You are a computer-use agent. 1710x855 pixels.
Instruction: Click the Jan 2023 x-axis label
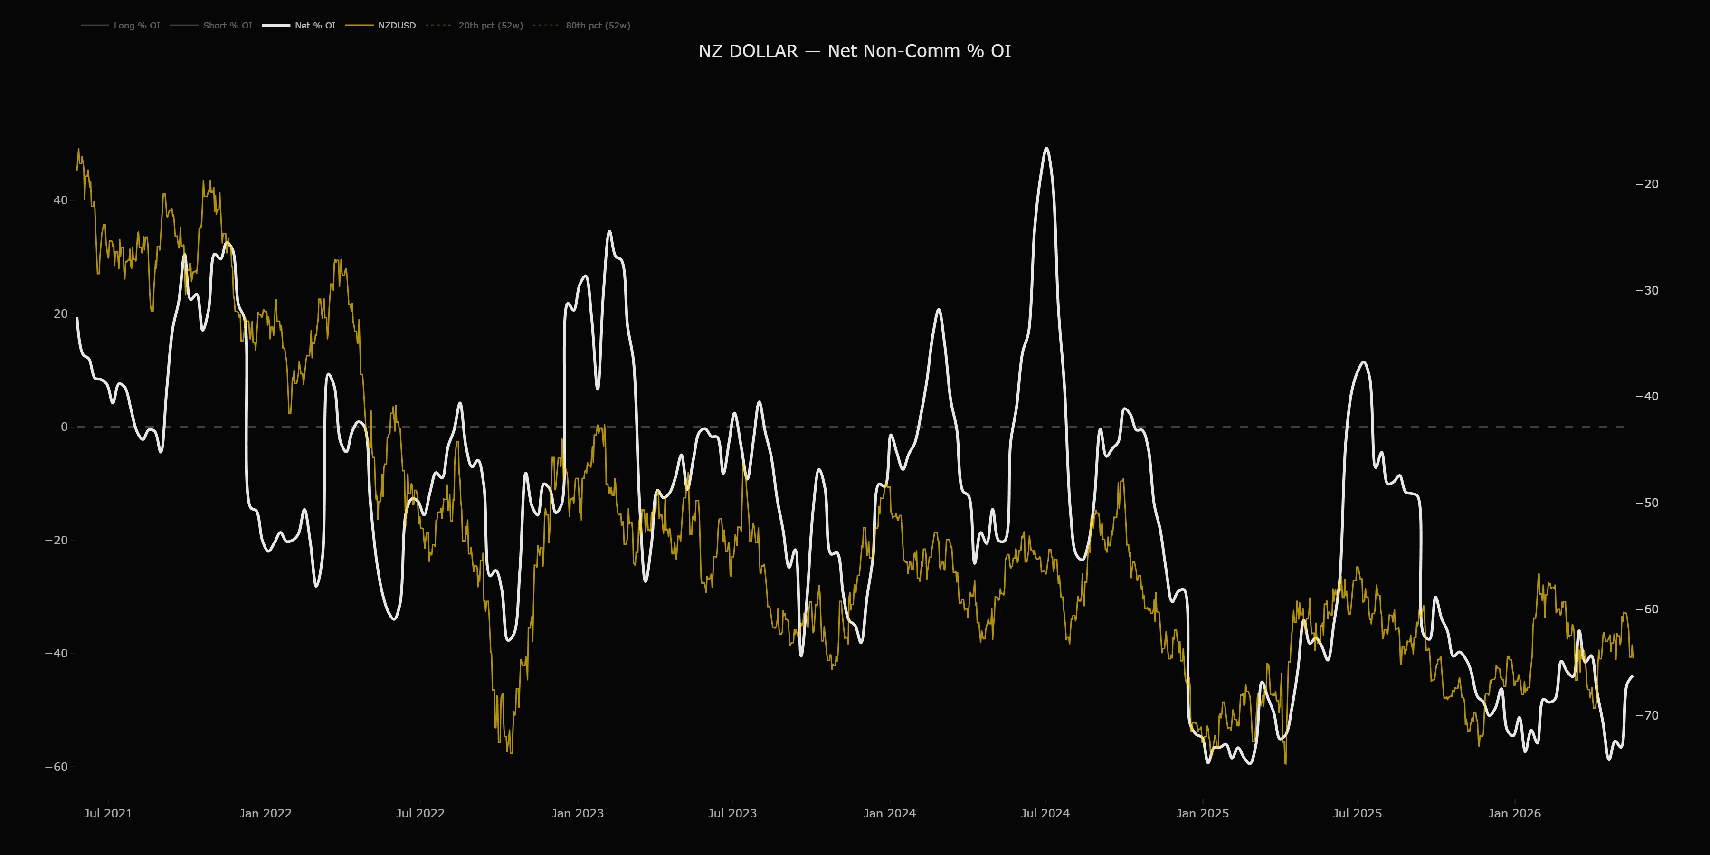pos(578,813)
